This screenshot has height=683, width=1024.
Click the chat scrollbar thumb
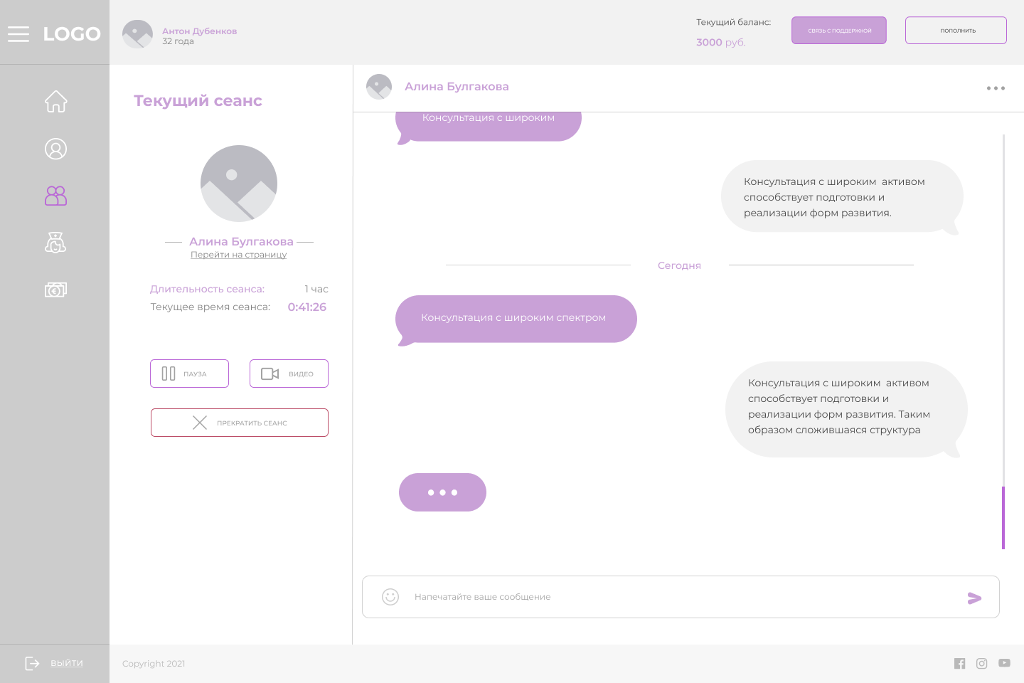[1003, 517]
